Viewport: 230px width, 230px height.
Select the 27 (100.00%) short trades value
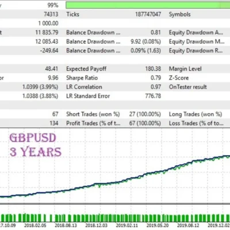[145, 114]
